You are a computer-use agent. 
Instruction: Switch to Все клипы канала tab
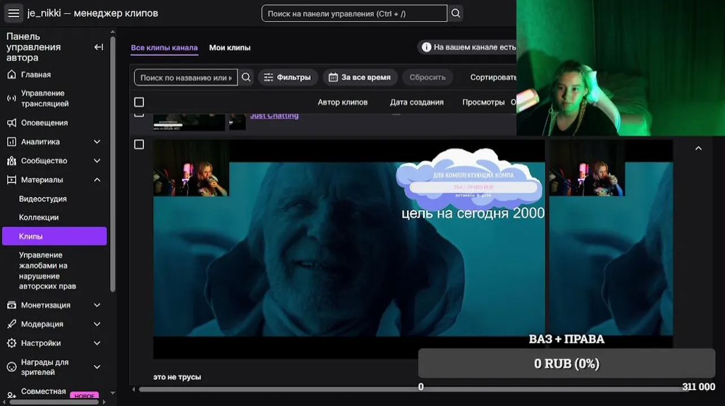pos(164,48)
